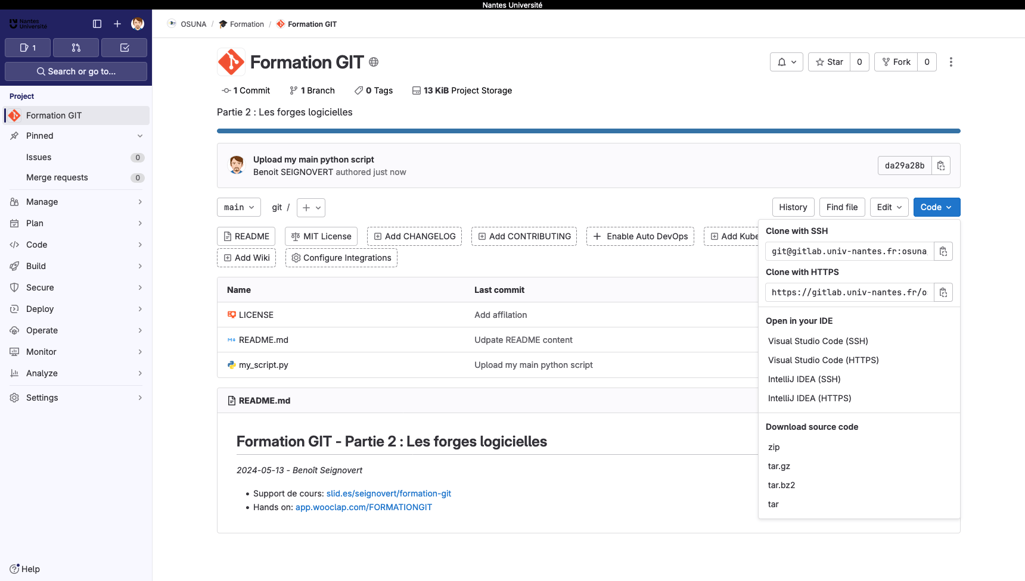The image size is (1025, 581).
Task: Collapse the Code dropdown button
Action: point(937,207)
